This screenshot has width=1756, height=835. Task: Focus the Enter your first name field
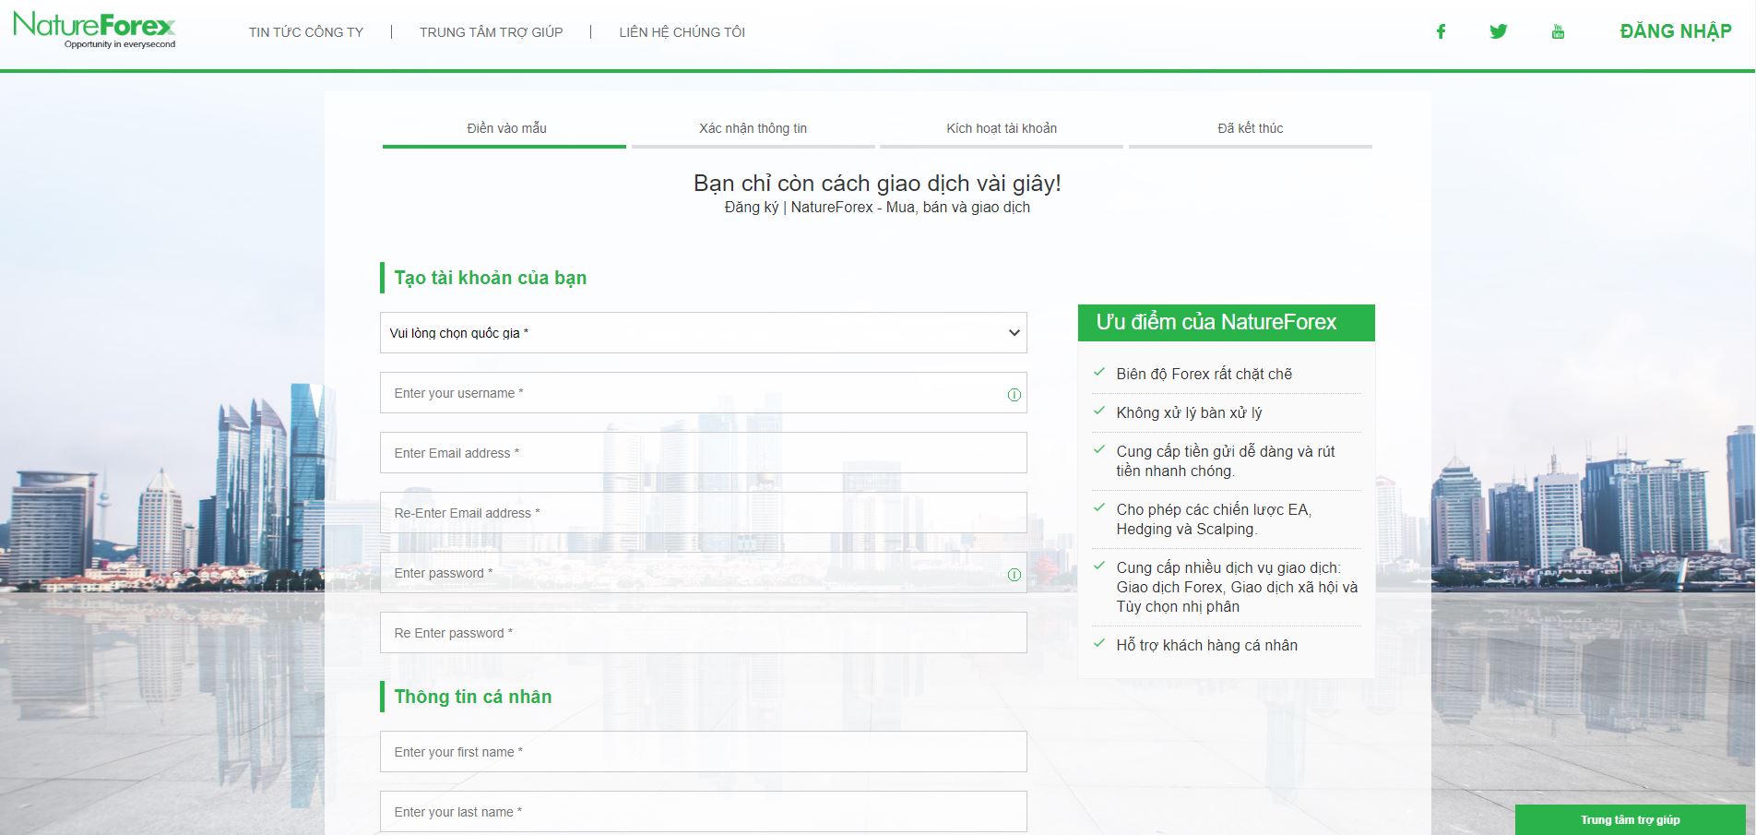704,752
